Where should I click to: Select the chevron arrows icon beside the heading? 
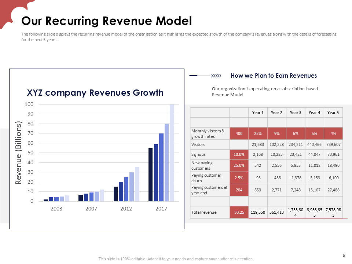point(216,76)
